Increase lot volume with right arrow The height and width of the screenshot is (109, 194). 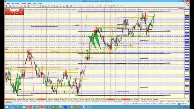pyautogui.click(x=18, y=10)
